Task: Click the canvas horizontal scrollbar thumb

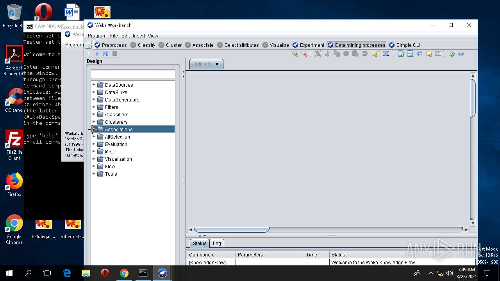Action: coord(232,229)
